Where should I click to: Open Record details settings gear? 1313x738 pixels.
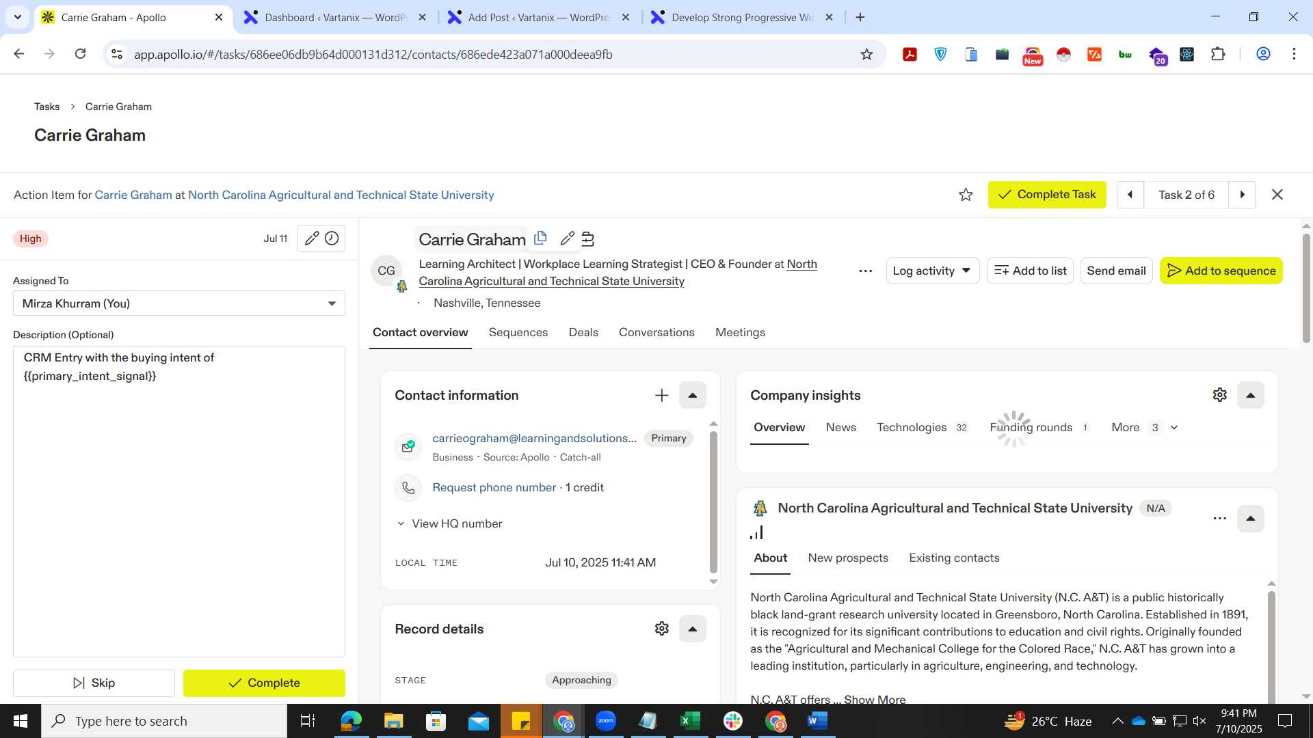pos(661,629)
